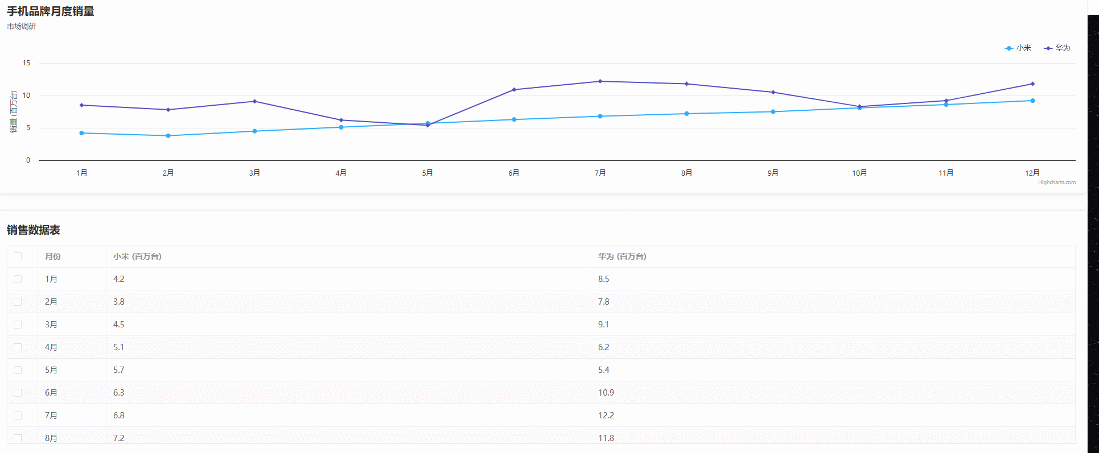Click the y-axis title 销量 (百万台)
Screen dimensions: 1099x453
(14, 112)
